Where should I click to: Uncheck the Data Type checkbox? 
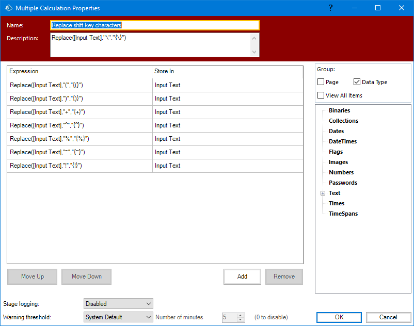coord(357,82)
